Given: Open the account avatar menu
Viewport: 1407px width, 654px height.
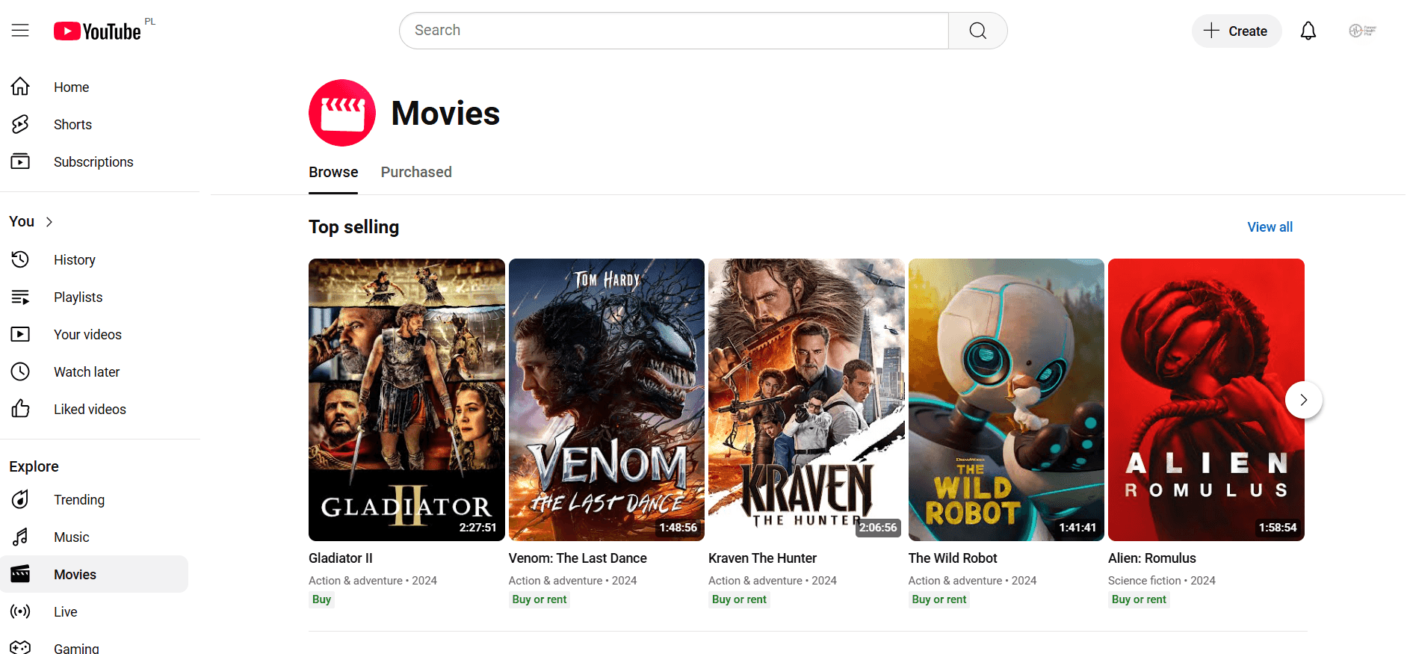Looking at the screenshot, I should point(1362,31).
